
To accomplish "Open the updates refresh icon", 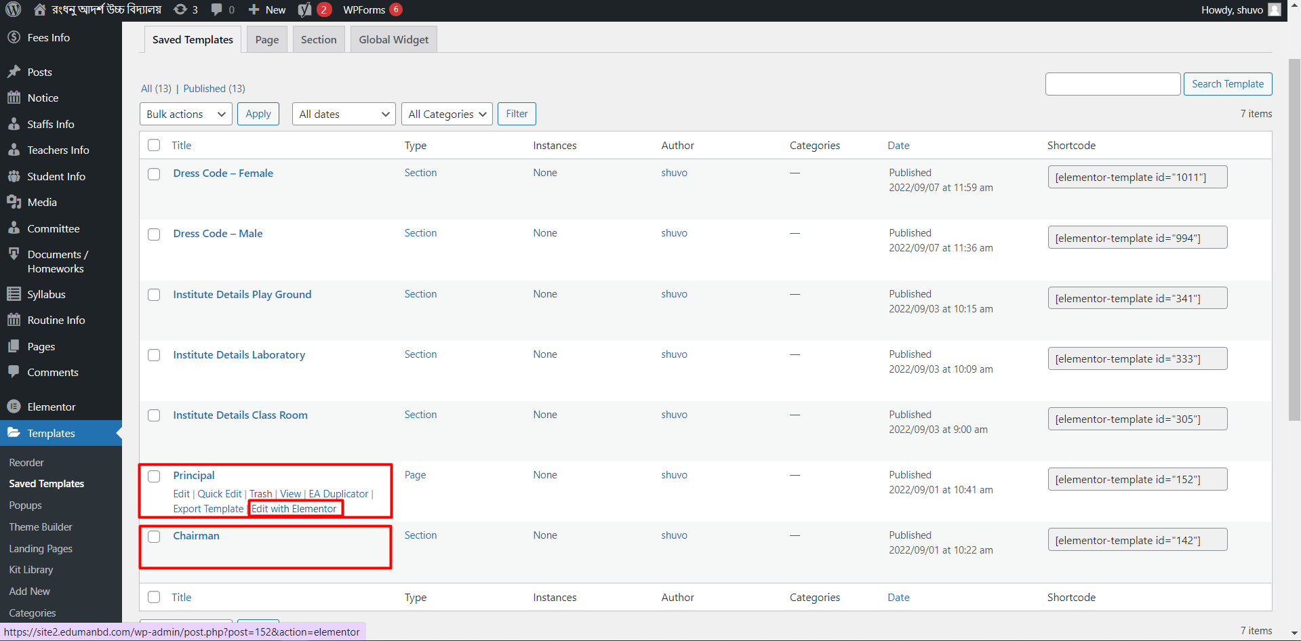I will coord(180,9).
